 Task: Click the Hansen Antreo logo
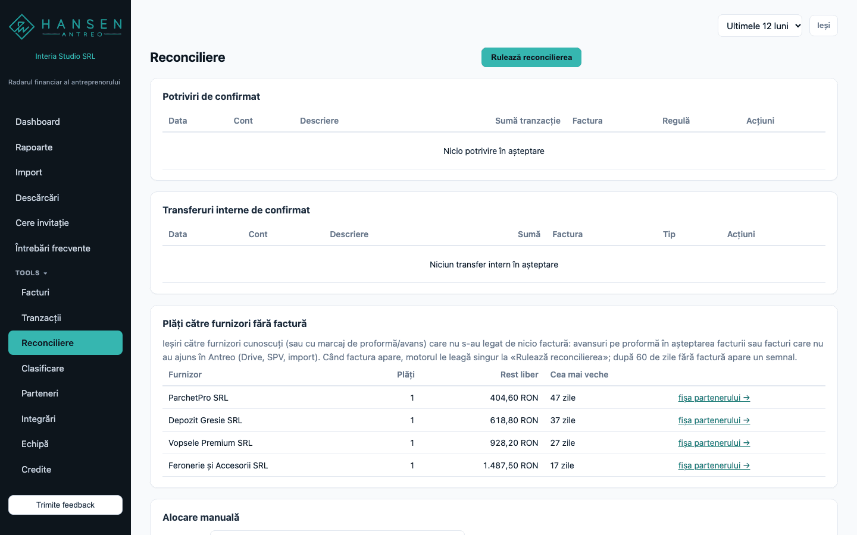click(65, 27)
